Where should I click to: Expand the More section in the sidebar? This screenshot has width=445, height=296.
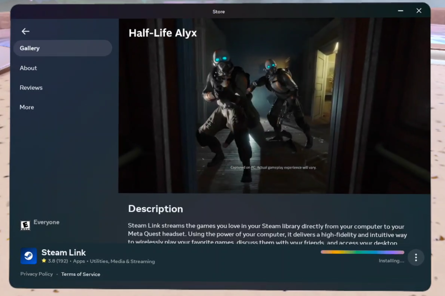coord(27,107)
